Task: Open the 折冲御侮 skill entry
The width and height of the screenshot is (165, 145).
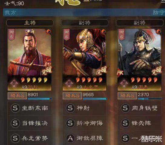Action: [x=84, y=123]
